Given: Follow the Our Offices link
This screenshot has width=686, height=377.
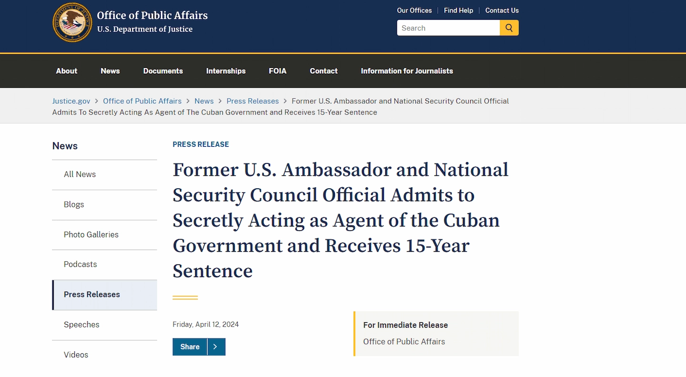Looking at the screenshot, I should [x=414, y=10].
